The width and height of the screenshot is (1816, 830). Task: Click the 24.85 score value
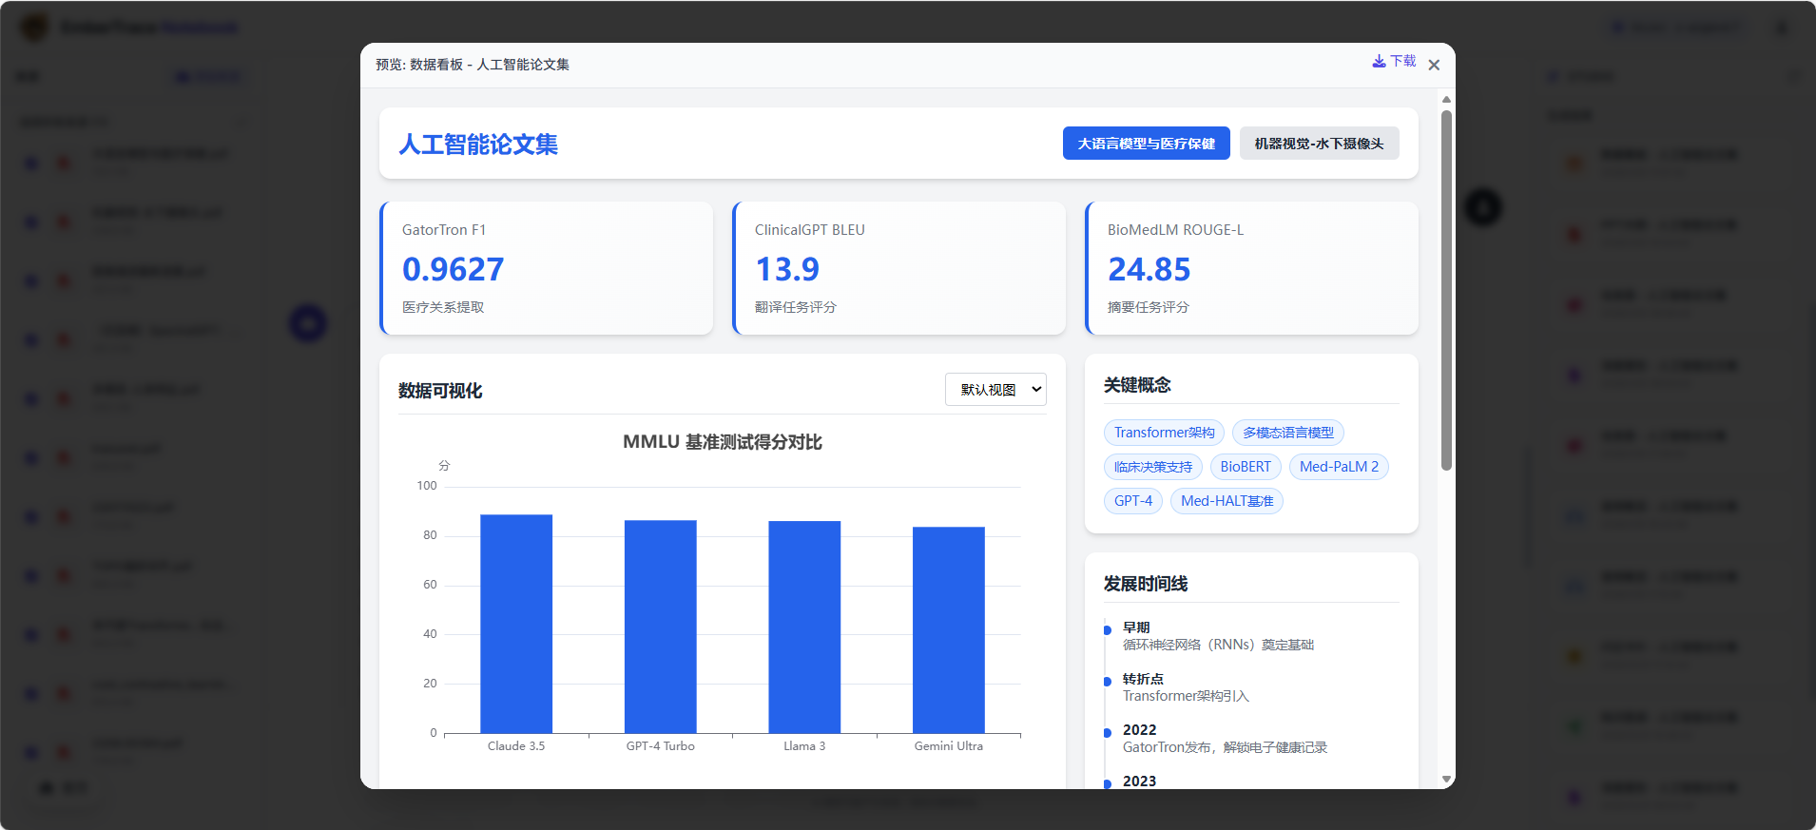point(1149,270)
